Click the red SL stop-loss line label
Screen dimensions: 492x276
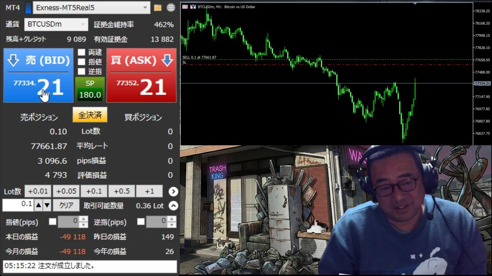pos(184,62)
